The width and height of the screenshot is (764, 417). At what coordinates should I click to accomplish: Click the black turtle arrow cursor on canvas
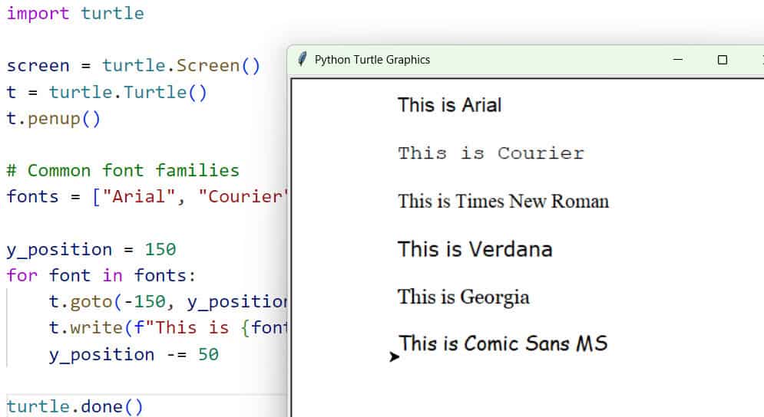click(395, 356)
